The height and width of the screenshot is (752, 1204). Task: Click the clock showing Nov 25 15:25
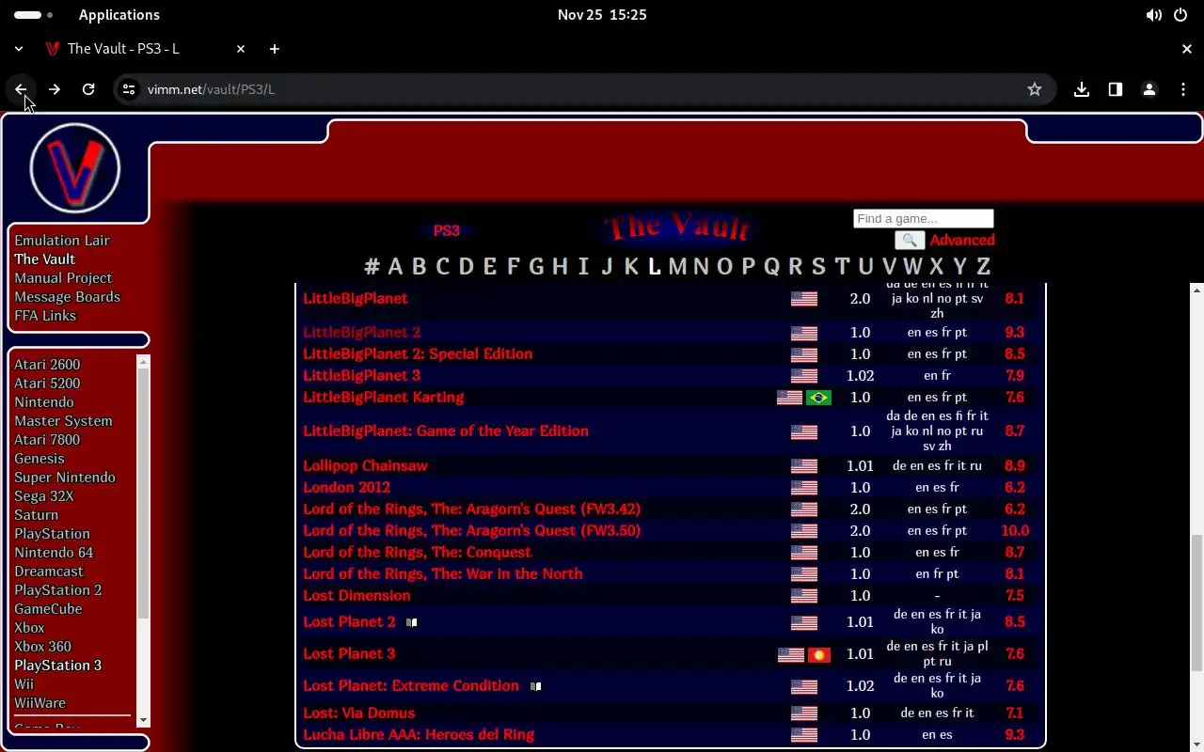[x=602, y=15]
